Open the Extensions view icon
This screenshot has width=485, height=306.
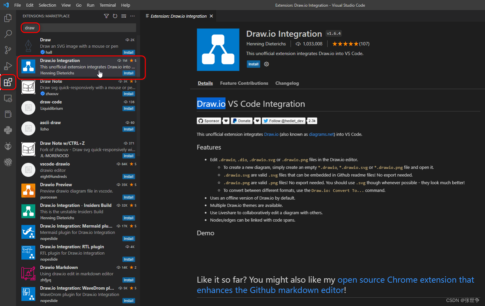tap(8, 82)
